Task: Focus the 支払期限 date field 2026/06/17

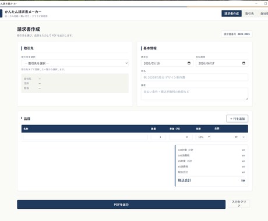Action: pyautogui.click(x=222, y=63)
